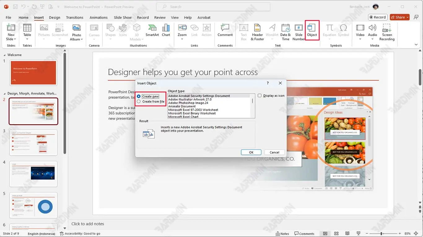
Task: Collapse the Welcome section in slide panel
Action: coord(4,55)
